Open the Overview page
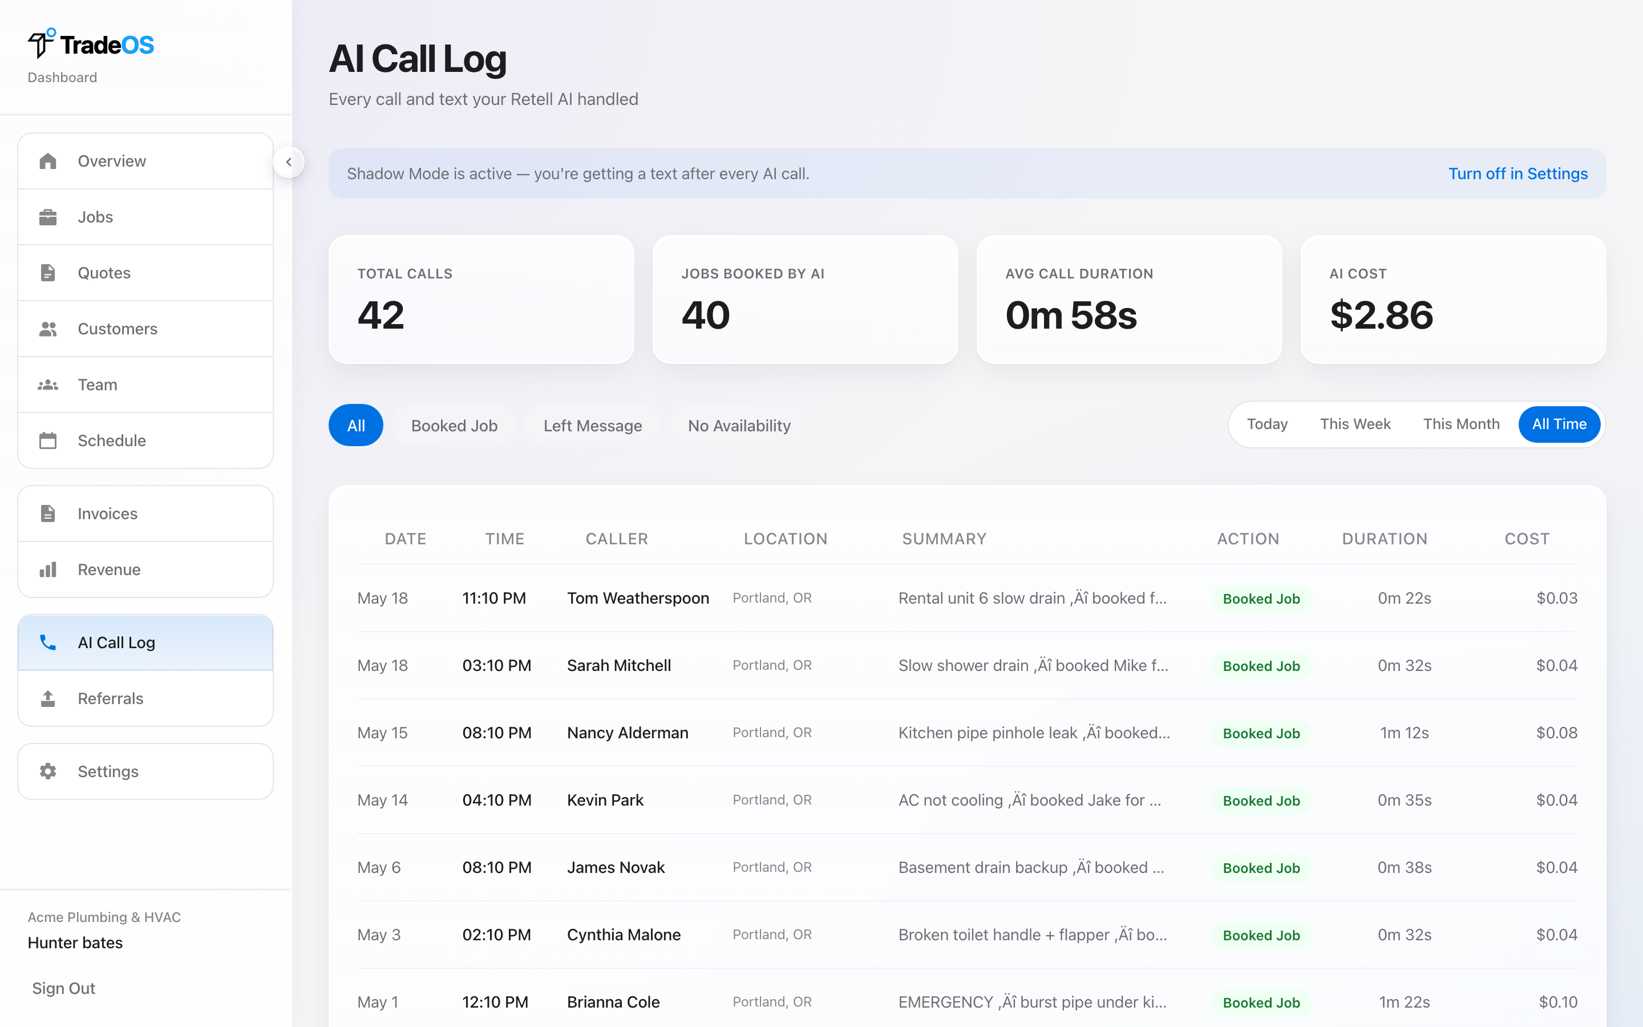Viewport: 1643px width, 1027px height. (145, 161)
